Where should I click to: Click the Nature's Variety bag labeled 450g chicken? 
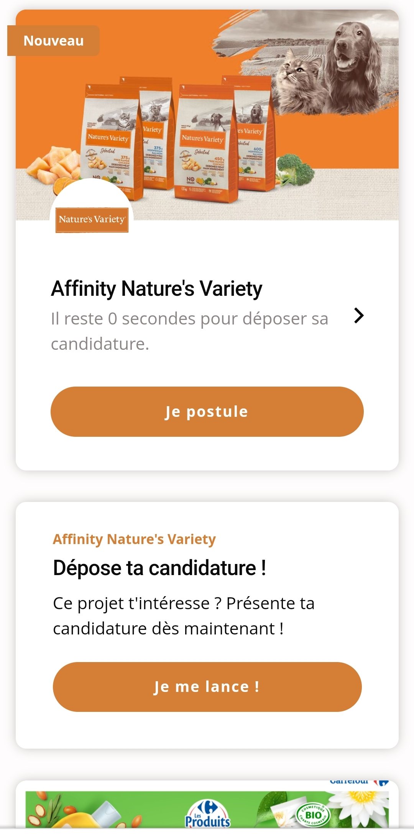tap(205, 146)
